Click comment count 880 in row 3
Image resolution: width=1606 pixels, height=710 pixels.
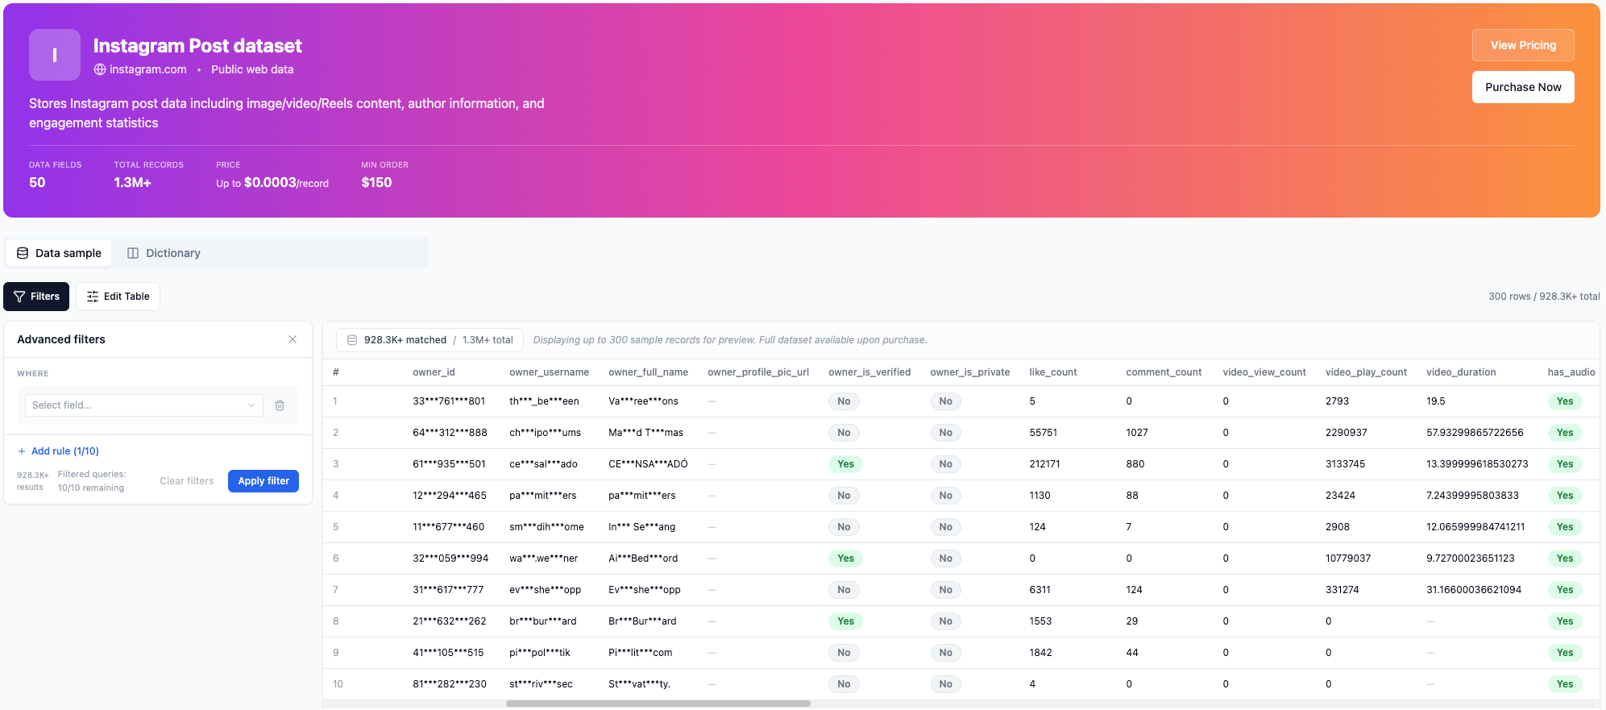[x=1135, y=464]
